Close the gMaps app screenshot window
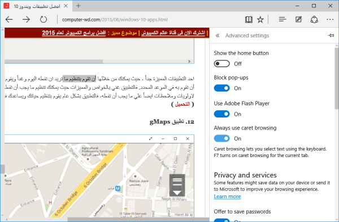Screen dimensions: 339x222 pyautogui.click(x=188, y=139)
